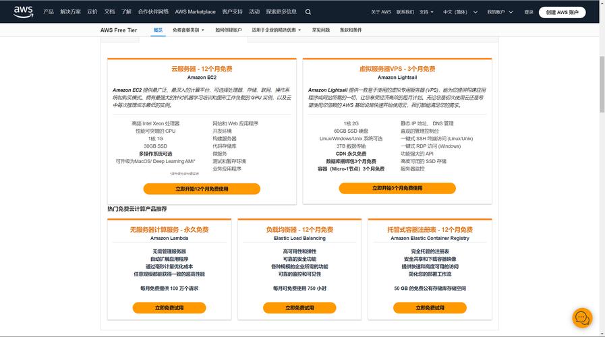Click the AWS logo
Image resolution: width=605 pixels, height=337 pixels.
pyautogui.click(x=23, y=11)
